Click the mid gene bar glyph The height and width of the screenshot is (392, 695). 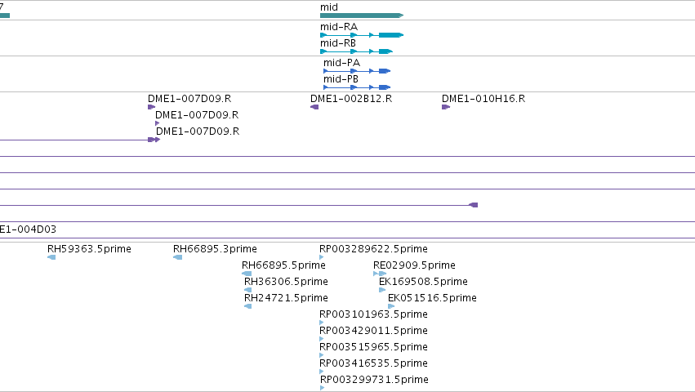coord(362,16)
